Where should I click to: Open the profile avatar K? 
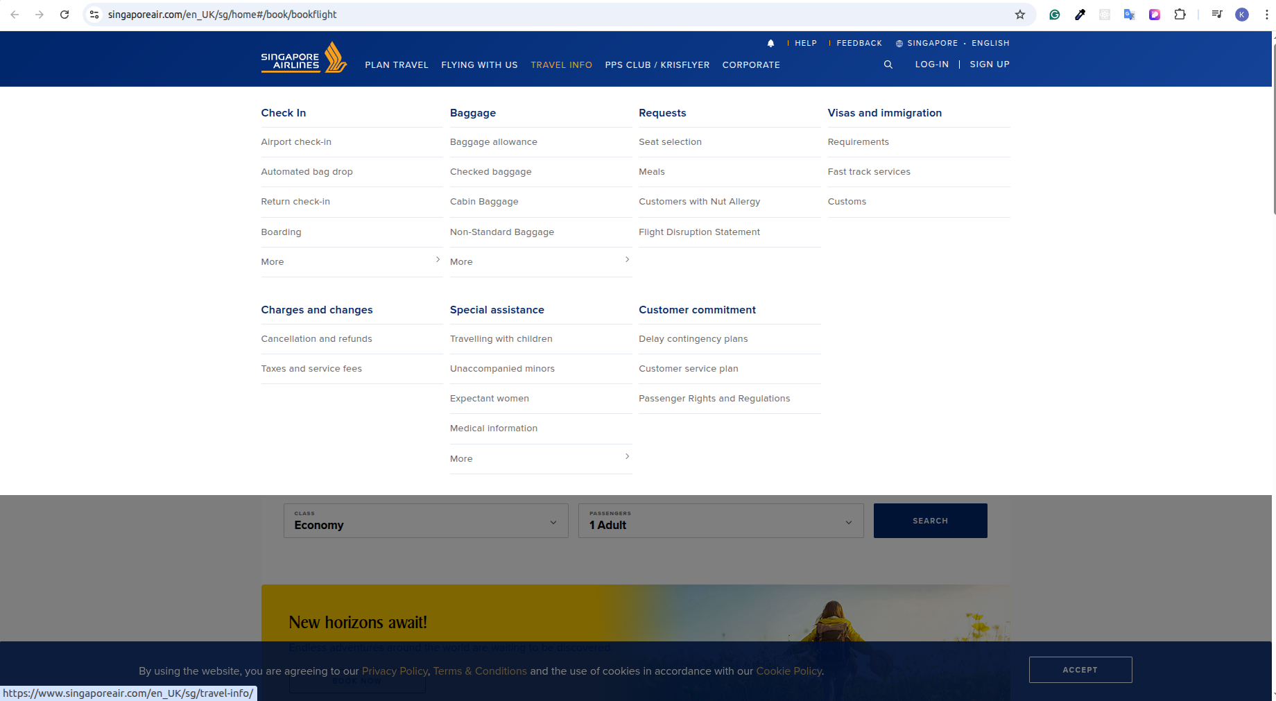point(1242,15)
